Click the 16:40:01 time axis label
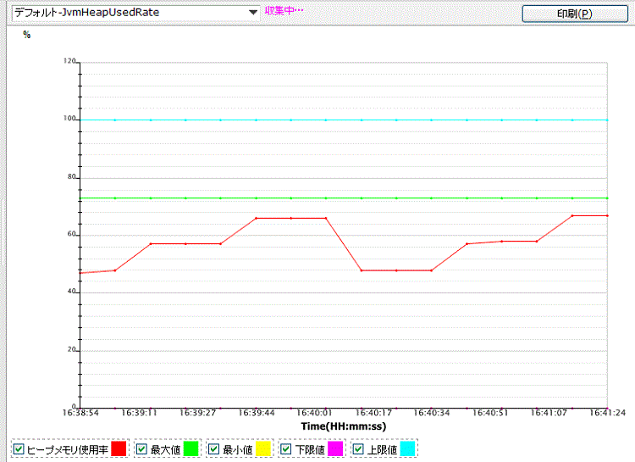 point(314,414)
